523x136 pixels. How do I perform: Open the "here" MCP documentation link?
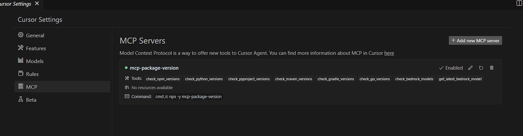pos(389,53)
